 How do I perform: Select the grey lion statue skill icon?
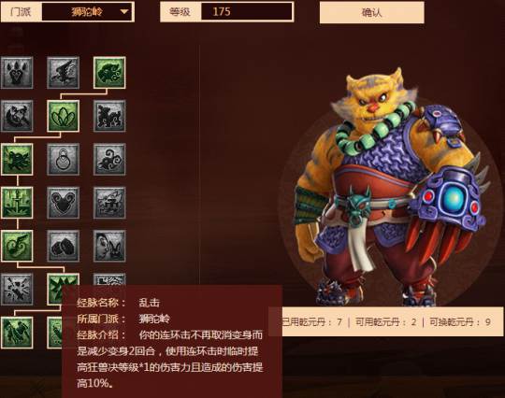[109, 116]
